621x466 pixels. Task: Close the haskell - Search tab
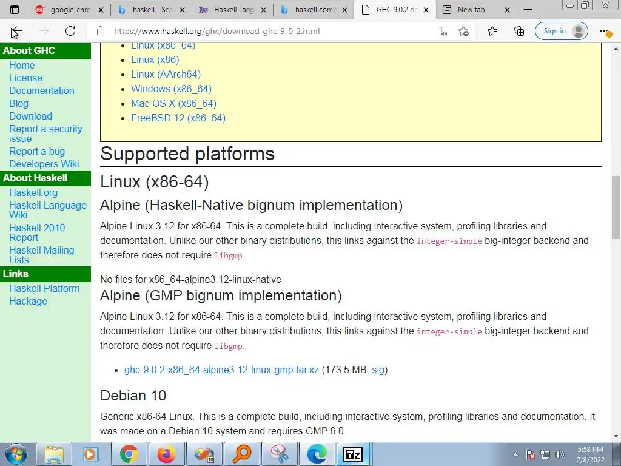tap(182, 10)
